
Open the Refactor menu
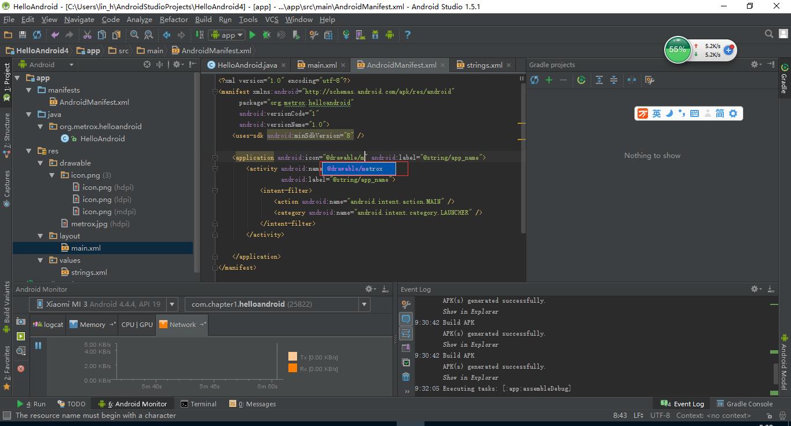point(174,19)
